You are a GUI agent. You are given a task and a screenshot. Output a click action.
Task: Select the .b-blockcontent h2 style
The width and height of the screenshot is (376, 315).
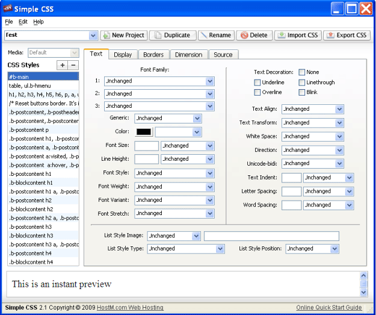click(x=43, y=209)
